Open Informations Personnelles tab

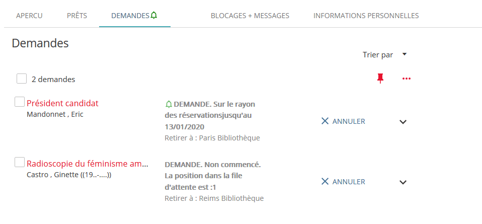click(x=366, y=16)
